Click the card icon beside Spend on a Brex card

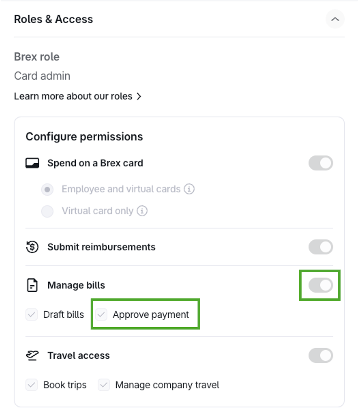click(x=32, y=163)
